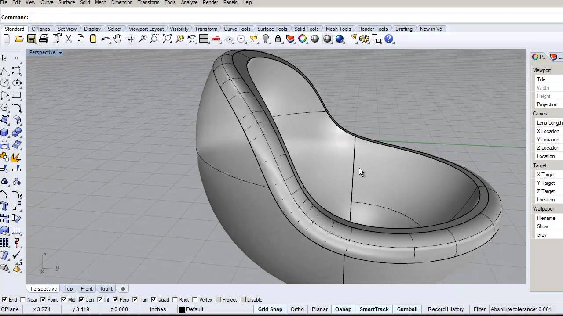The height and width of the screenshot is (316, 563).
Task: Click the Paste clipboard icon
Action: coord(93,39)
